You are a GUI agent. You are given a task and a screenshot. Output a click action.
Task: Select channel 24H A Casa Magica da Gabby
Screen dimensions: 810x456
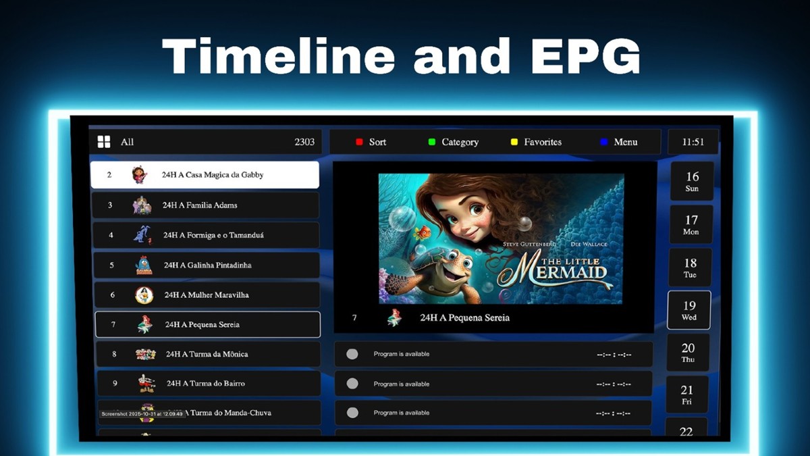(205, 174)
